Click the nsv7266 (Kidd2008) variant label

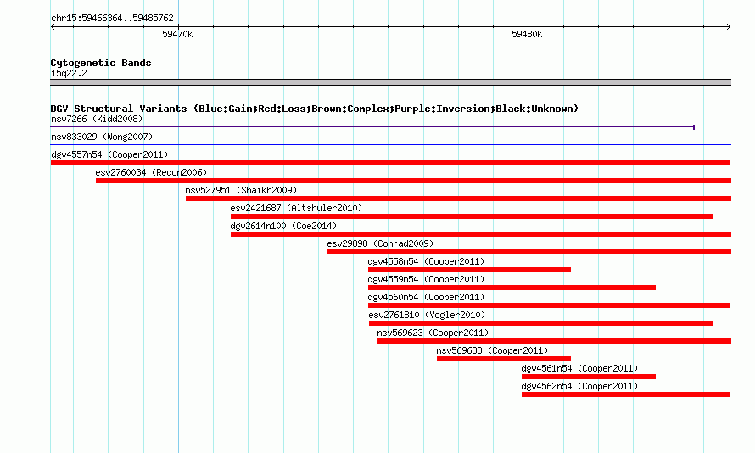[x=97, y=119]
